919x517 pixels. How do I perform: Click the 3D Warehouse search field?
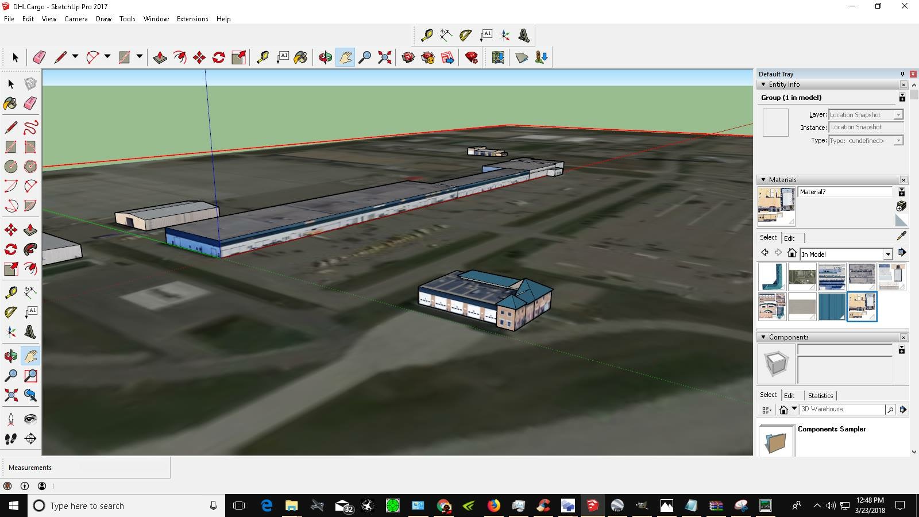click(x=841, y=409)
